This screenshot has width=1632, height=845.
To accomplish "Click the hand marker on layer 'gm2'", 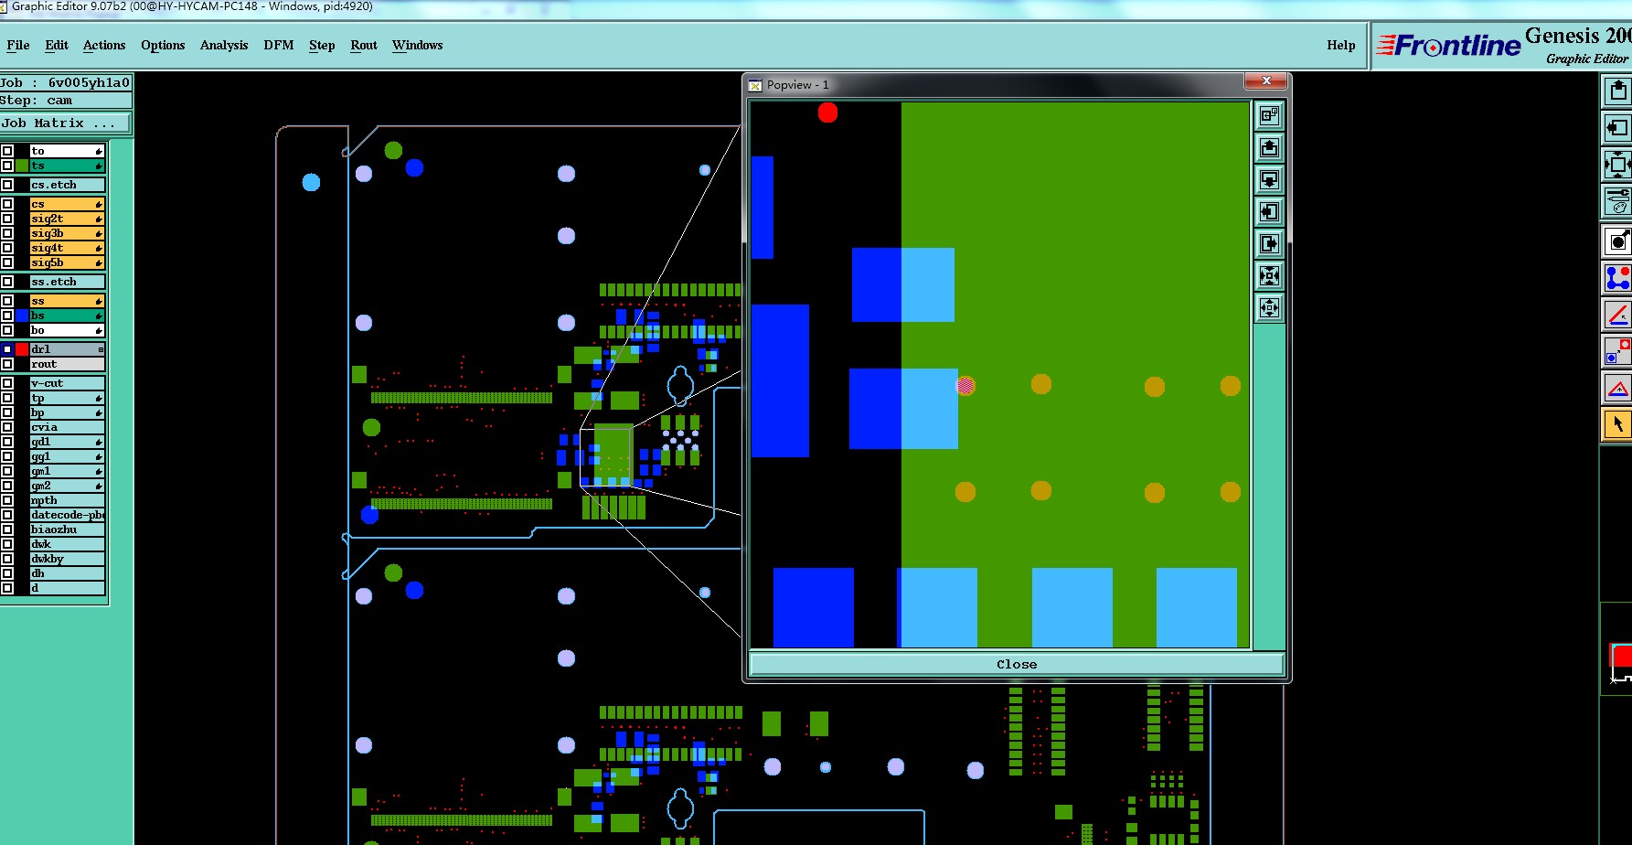I will coord(99,486).
